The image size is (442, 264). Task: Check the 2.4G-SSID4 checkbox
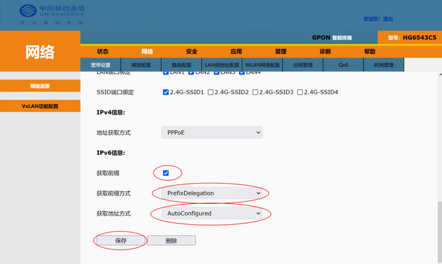tap(300, 92)
